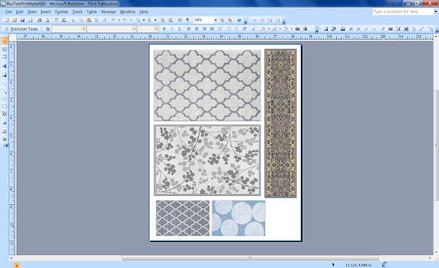
Task: Open the Format menu
Action: (x=61, y=12)
